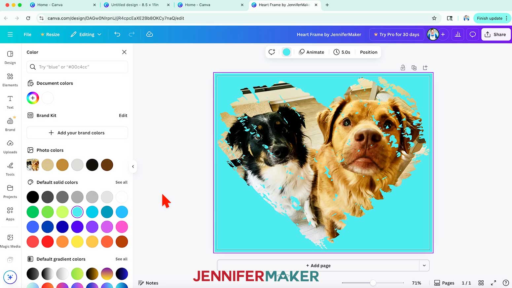Choose the yellow solid color swatch
The height and width of the screenshot is (288, 512).
click(x=77, y=242)
